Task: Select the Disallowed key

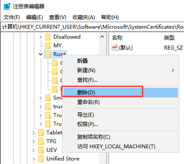Action: 67,37
